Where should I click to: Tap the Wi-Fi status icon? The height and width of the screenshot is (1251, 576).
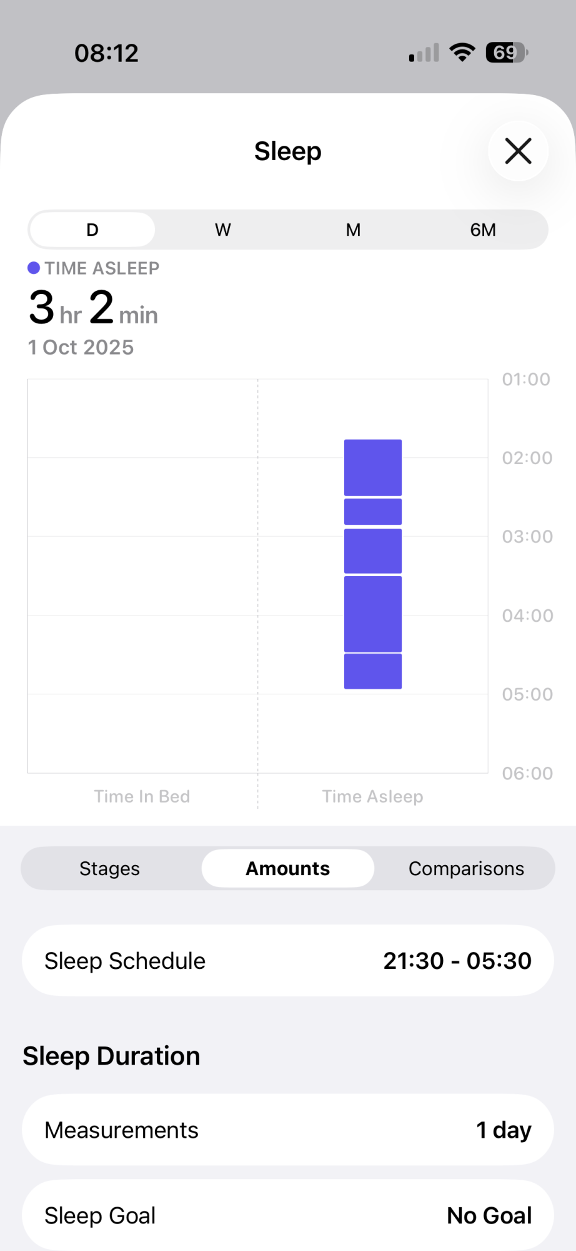click(462, 53)
